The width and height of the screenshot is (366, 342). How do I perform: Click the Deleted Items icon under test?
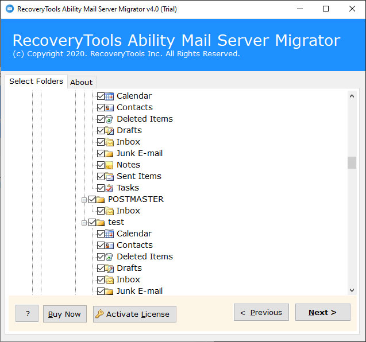pos(109,256)
